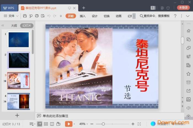Click the Save icon in toolbar
The width and height of the screenshot is (193, 128).
(x=25, y=16)
